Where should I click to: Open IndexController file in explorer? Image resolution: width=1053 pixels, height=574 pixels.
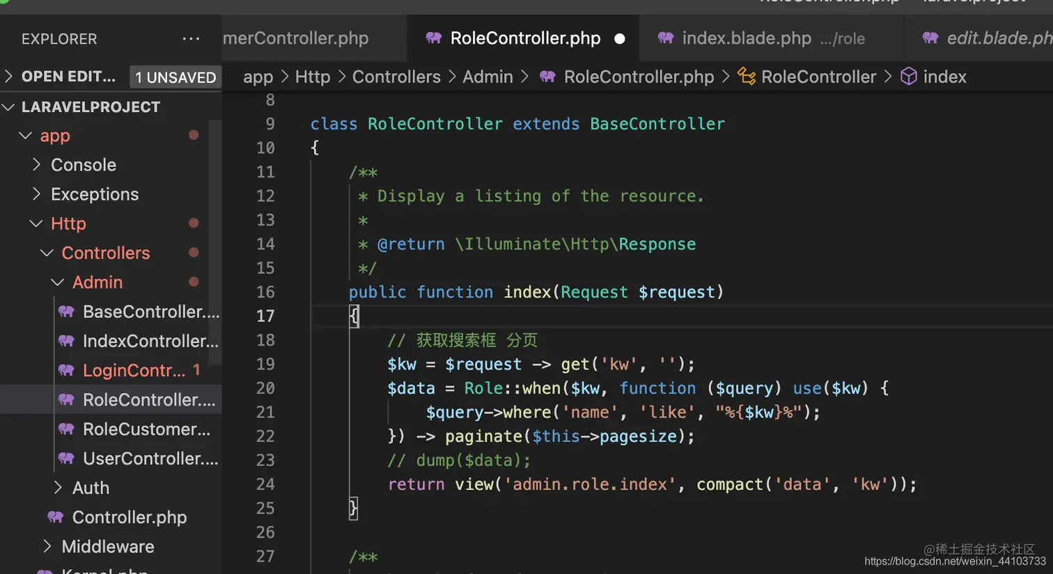point(111,341)
